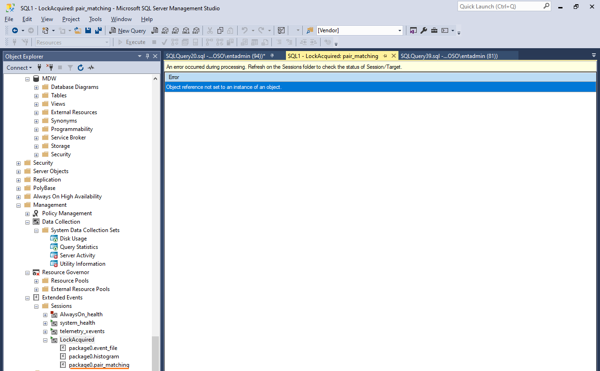The height and width of the screenshot is (371, 600).
Task: Expand the Tables folder under MDW
Action: [36, 95]
